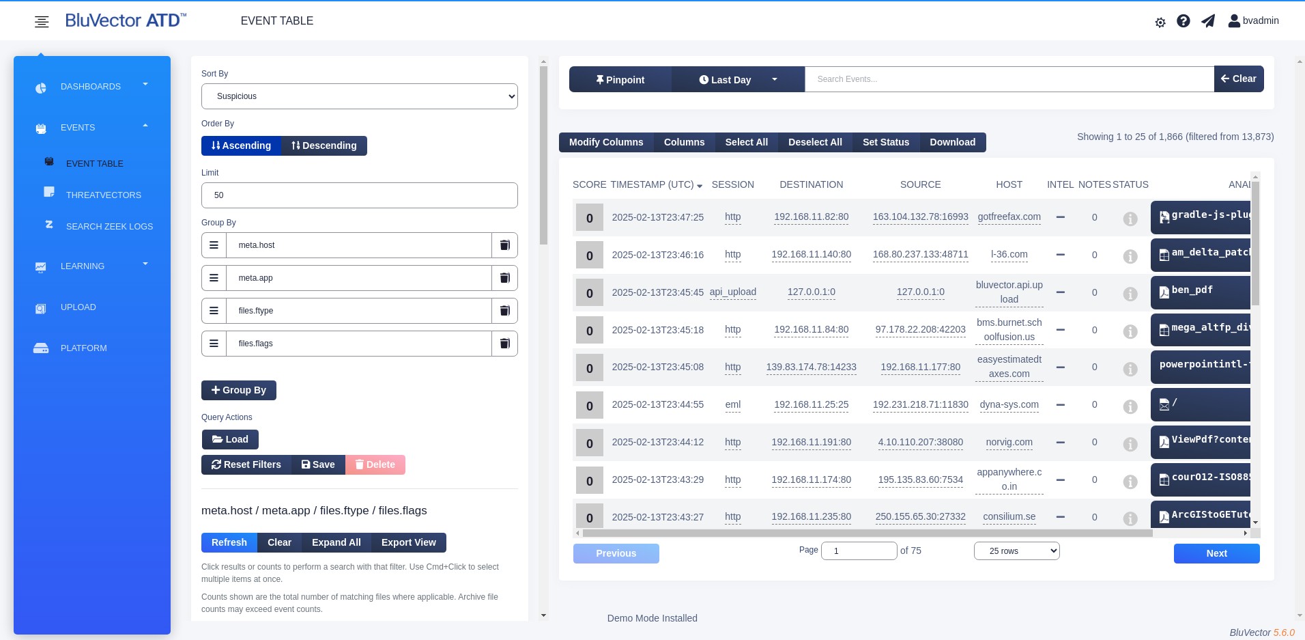Click the Pinpoint button
The height and width of the screenshot is (640, 1305).
point(620,79)
